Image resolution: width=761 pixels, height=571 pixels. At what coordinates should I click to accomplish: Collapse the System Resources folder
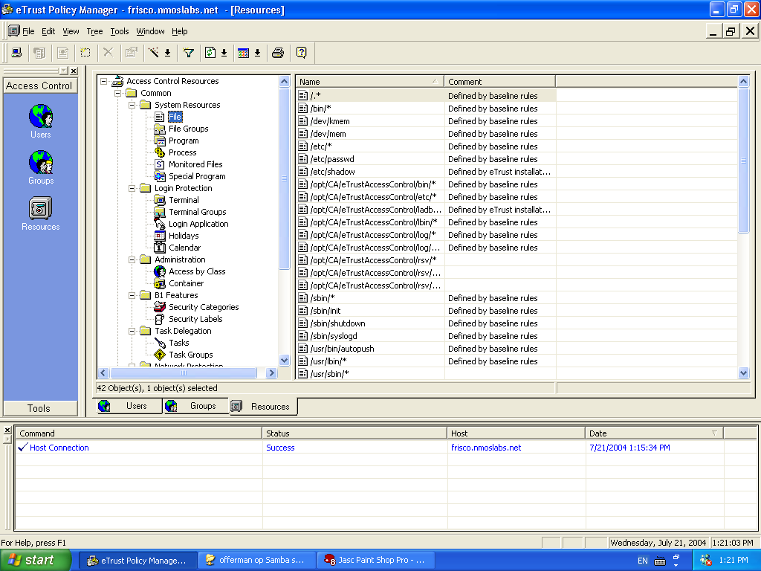132,105
